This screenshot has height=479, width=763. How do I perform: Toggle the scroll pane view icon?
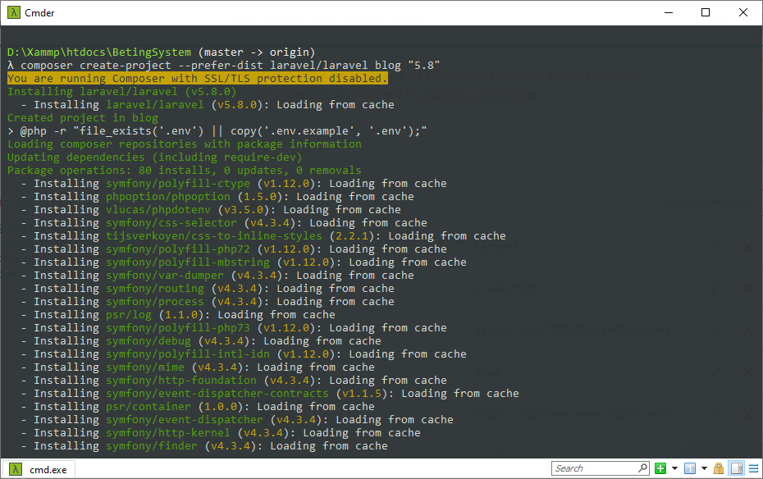click(x=737, y=468)
